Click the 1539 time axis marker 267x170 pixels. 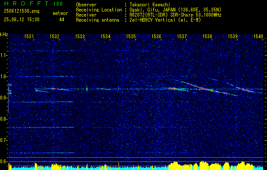[233, 36]
